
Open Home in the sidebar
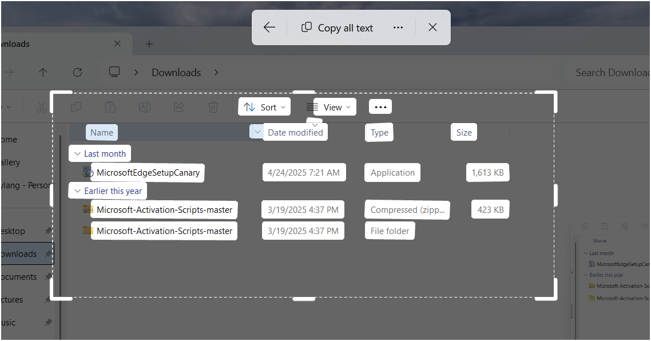coord(9,140)
